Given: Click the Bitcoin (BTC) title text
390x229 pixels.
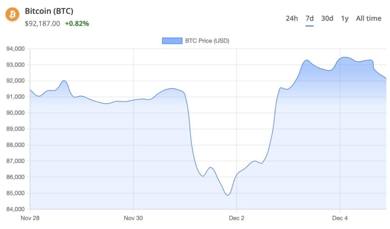Looking at the screenshot, I should point(49,11).
